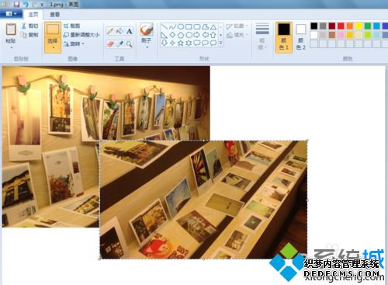388x285 pixels.
Task: Pick the red color swatch
Action: tap(341, 26)
